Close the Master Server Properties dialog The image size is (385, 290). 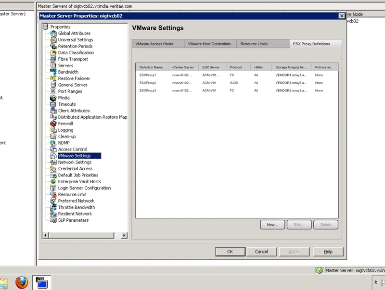click(x=342, y=16)
